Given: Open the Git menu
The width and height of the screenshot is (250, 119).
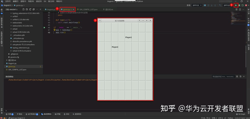Looking at the screenshot, I should point(45,1).
